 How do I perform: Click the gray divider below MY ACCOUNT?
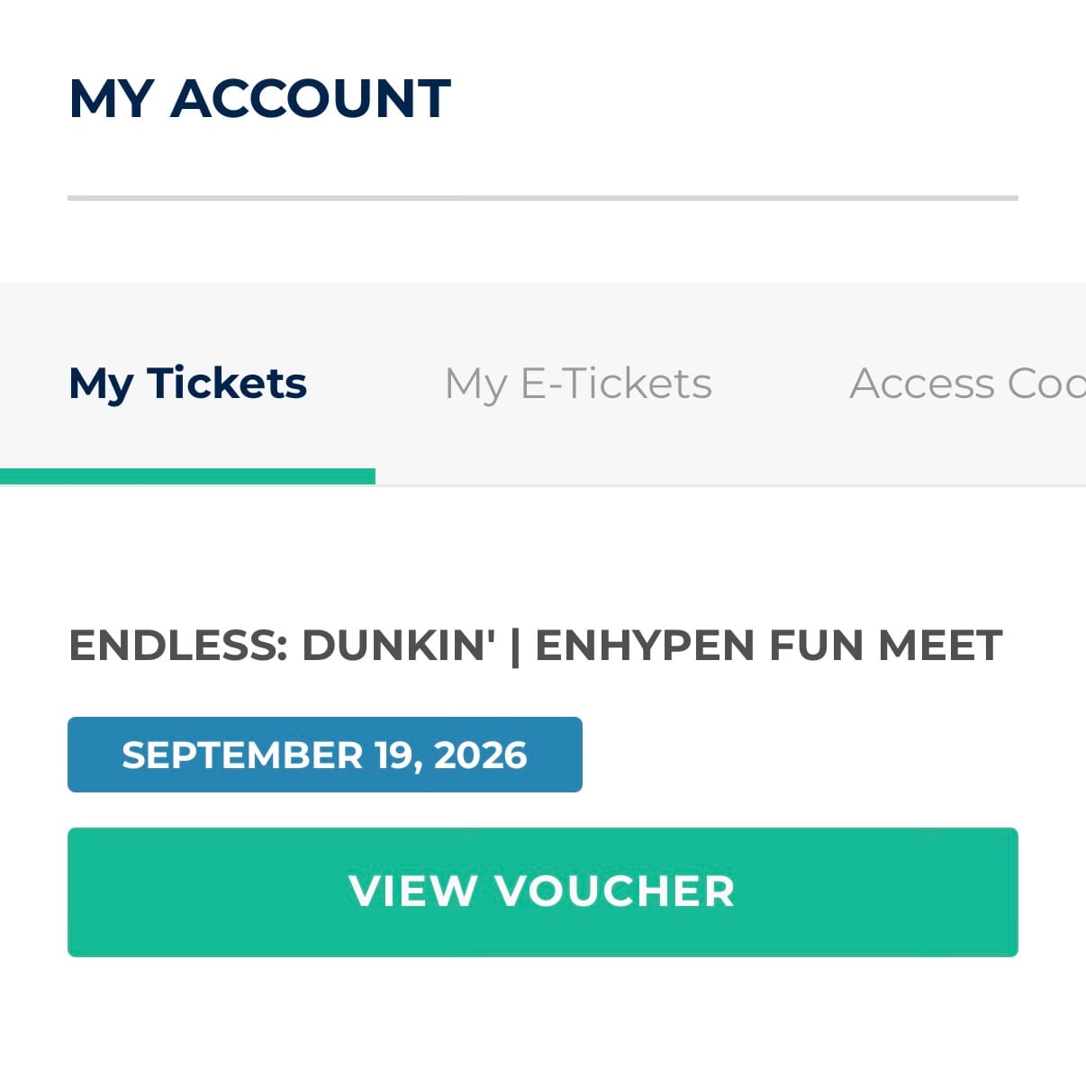coord(542,197)
